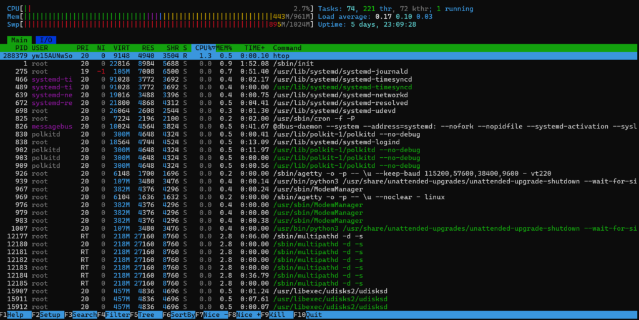Select multipathd thread row PID 12180

pyautogui.click(x=319, y=244)
